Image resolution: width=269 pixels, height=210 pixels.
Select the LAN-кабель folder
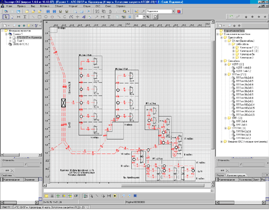243,44
